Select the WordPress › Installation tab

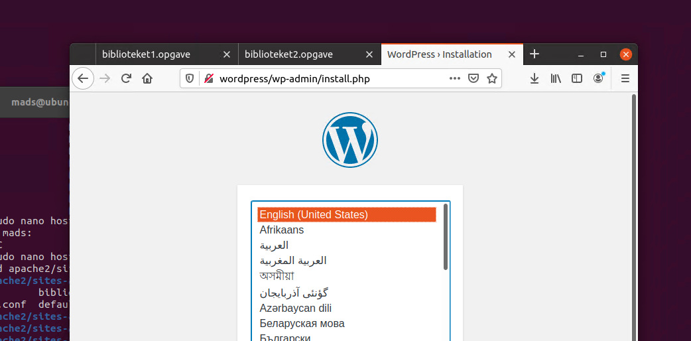coord(452,54)
